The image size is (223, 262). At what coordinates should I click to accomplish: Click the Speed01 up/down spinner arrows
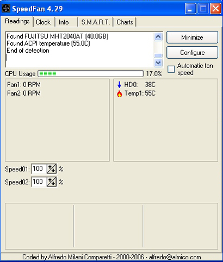tap(52, 169)
